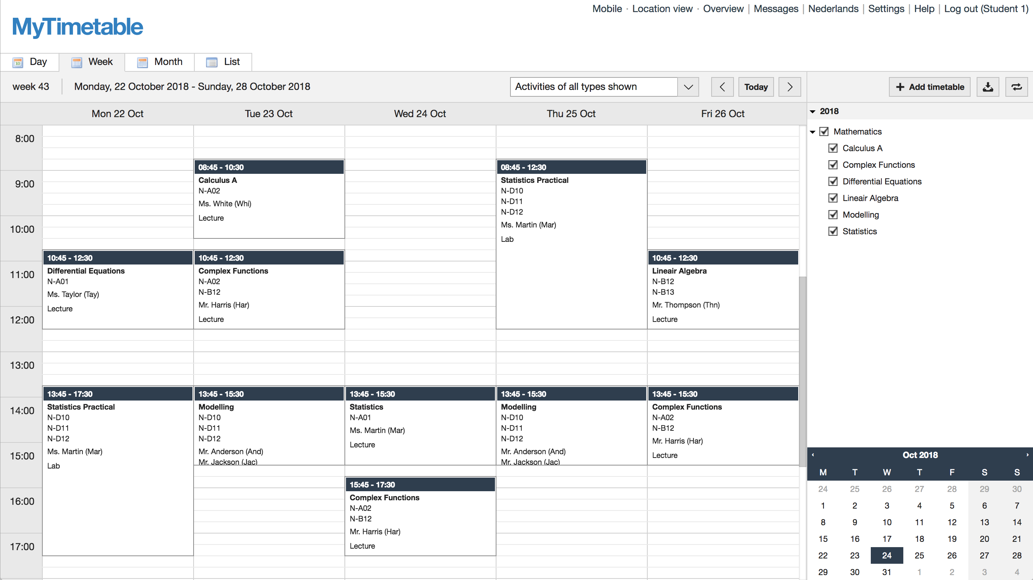Open the Settings menu item
The image size is (1033, 580).
tap(886, 8)
